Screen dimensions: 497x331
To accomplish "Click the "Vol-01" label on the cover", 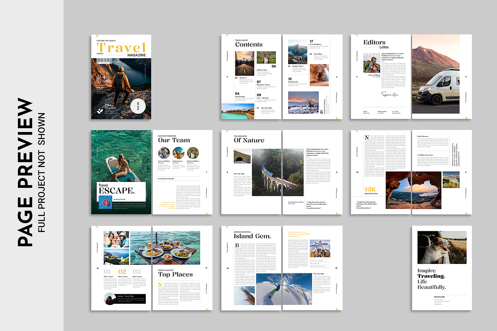I will 138,106.
